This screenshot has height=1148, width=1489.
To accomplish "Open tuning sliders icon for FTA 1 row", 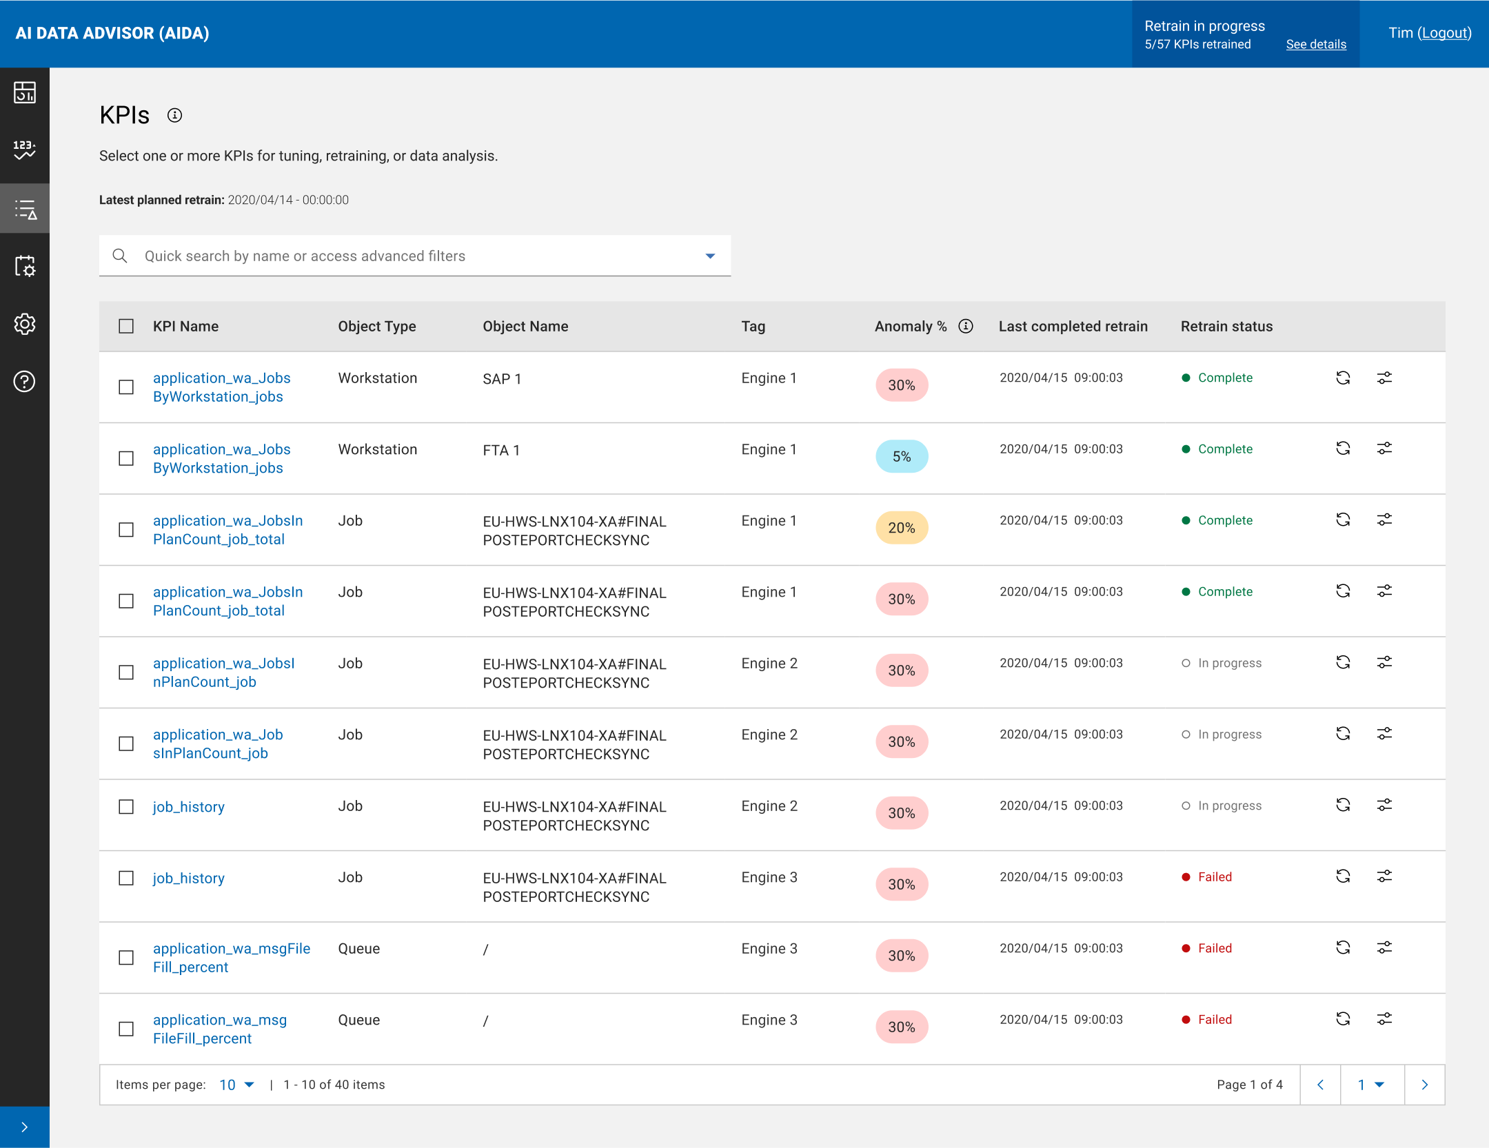I will pos(1384,449).
